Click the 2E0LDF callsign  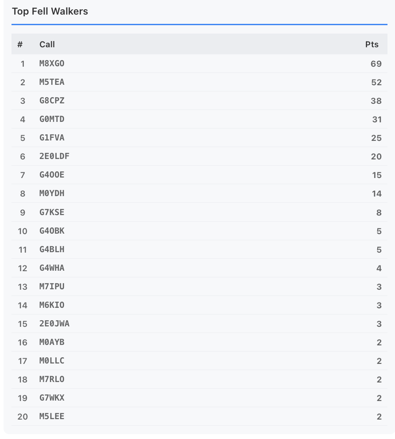pyautogui.click(x=54, y=156)
